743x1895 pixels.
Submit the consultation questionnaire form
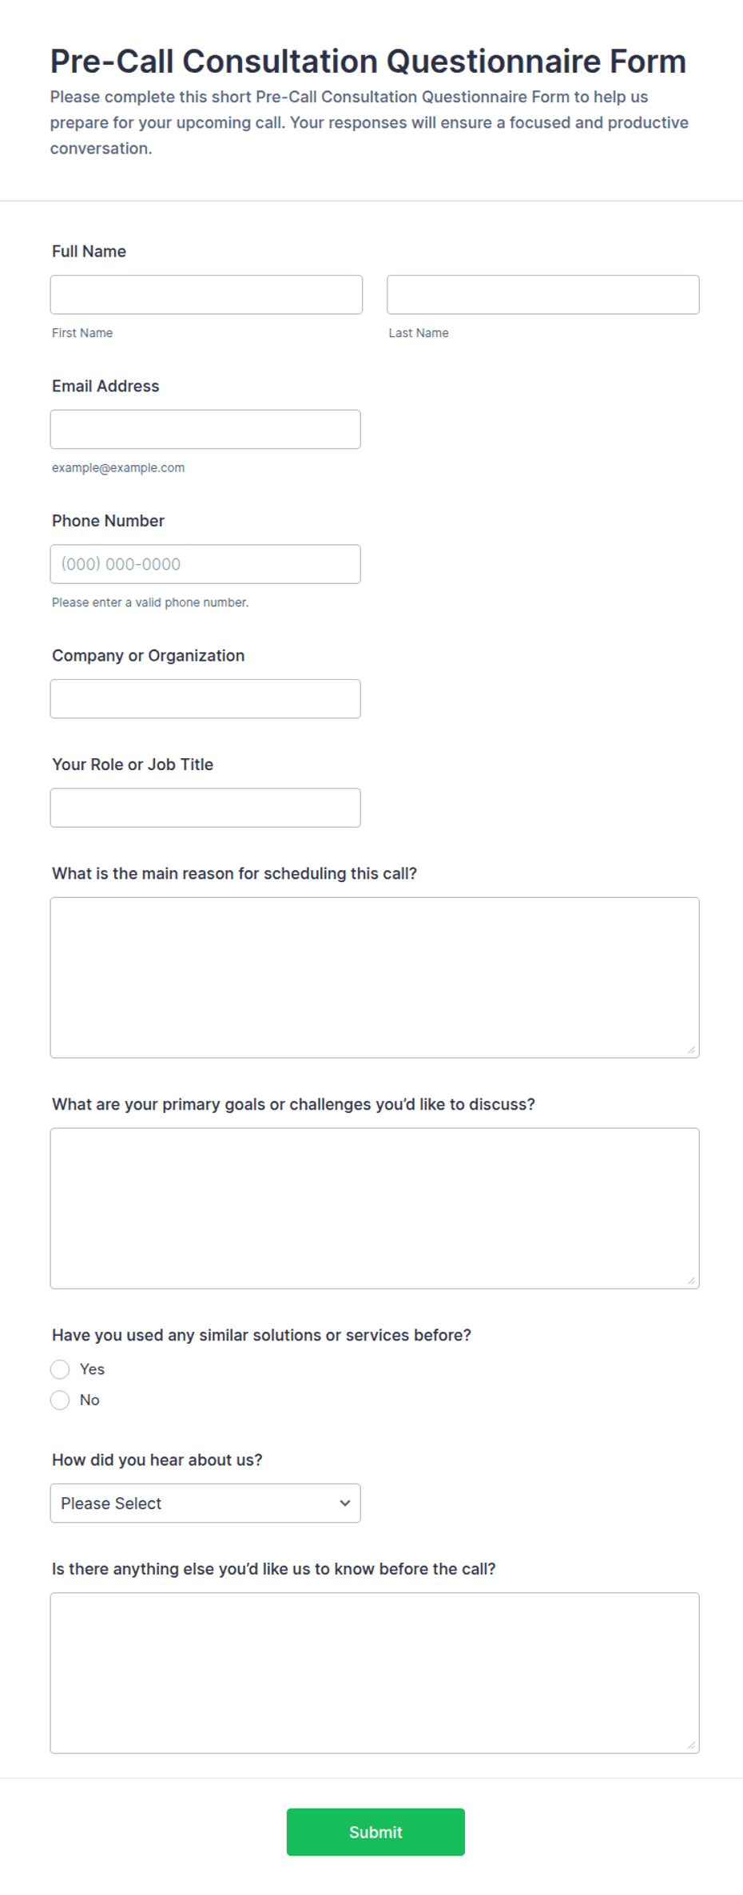point(375,1832)
